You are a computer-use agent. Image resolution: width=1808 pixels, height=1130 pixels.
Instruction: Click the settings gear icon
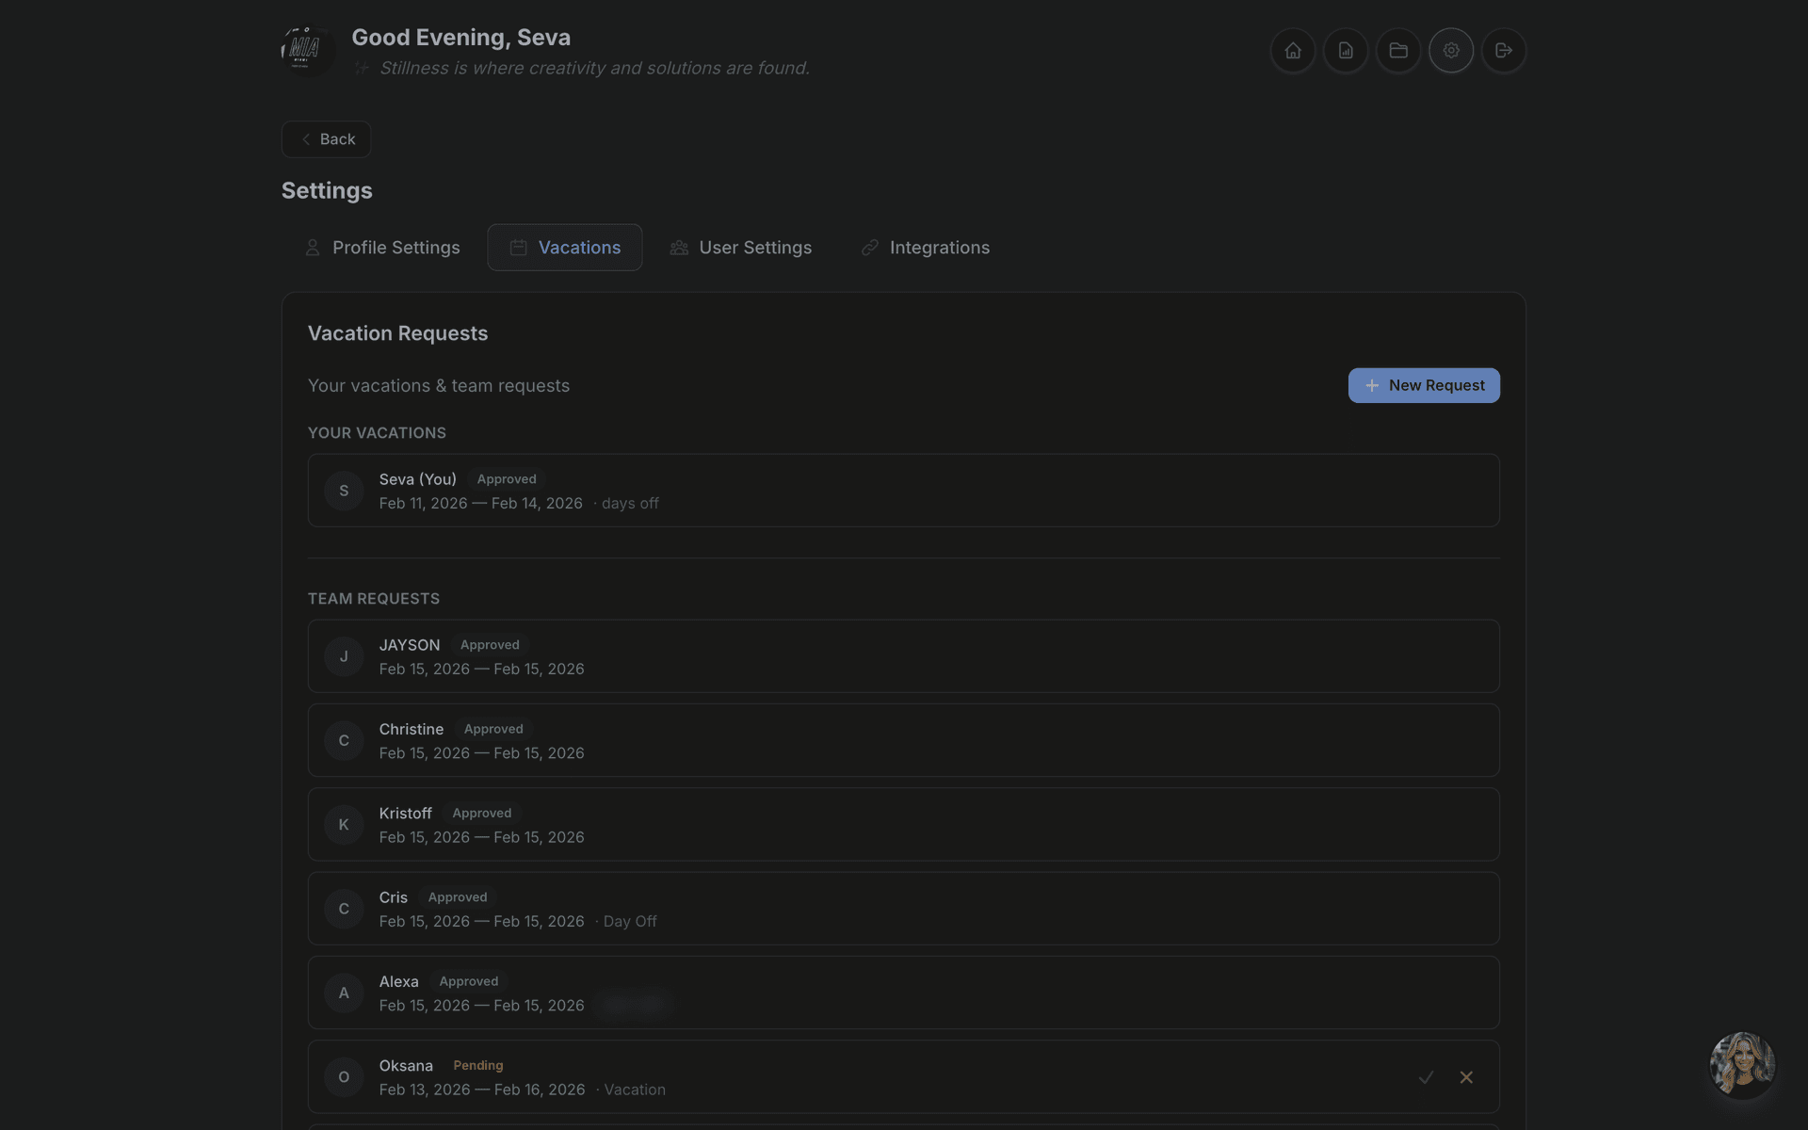point(1450,51)
